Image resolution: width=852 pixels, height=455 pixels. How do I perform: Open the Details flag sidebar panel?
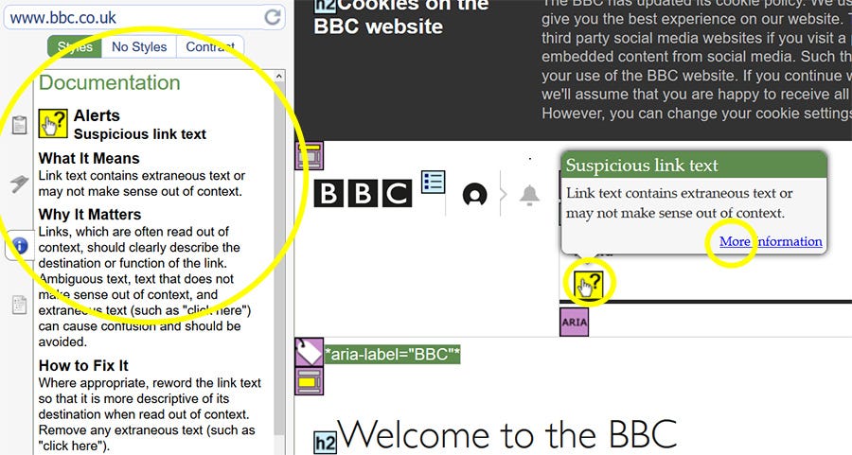click(x=19, y=184)
